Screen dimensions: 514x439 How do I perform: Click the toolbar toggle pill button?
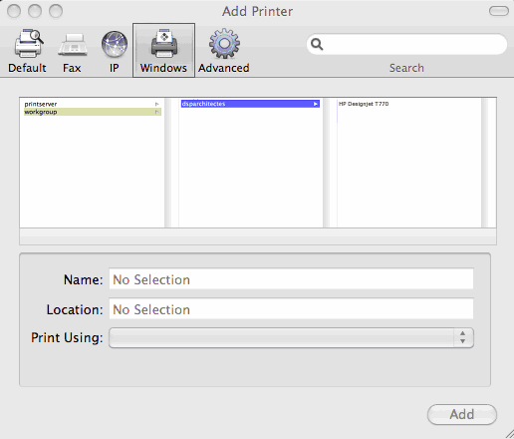[499, 11]
